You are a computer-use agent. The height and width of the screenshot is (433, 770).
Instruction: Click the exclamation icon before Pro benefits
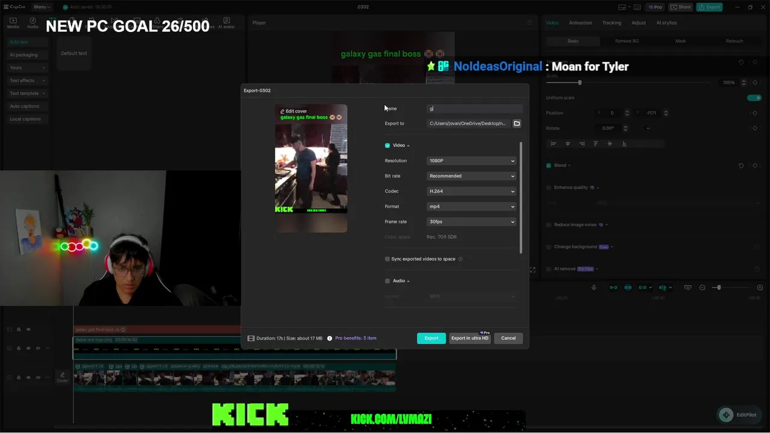(330, 338)
